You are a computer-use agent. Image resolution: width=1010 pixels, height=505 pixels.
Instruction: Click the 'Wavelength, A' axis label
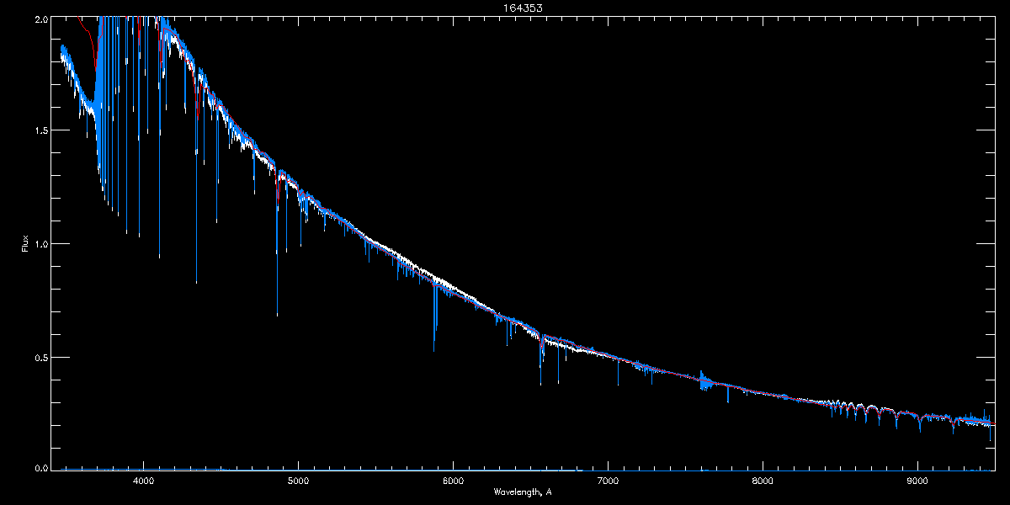click(x=523, y=492)
